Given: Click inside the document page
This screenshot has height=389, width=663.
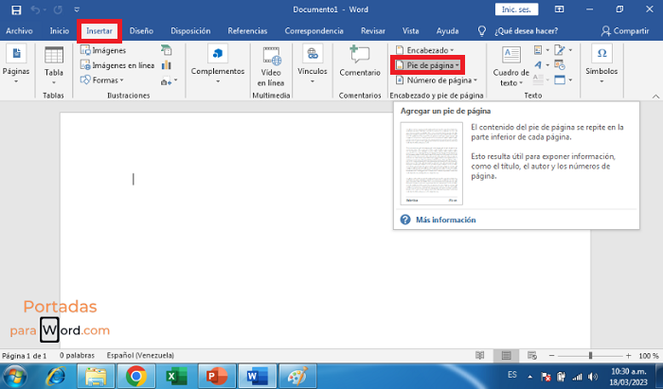Looking at the screenshot, I should click(x=325, y=230).
